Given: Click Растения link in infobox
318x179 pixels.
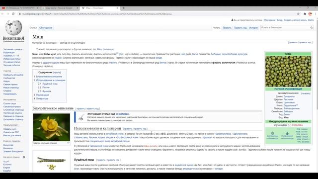Looking at the screenshot, I should tap(288, 99).
